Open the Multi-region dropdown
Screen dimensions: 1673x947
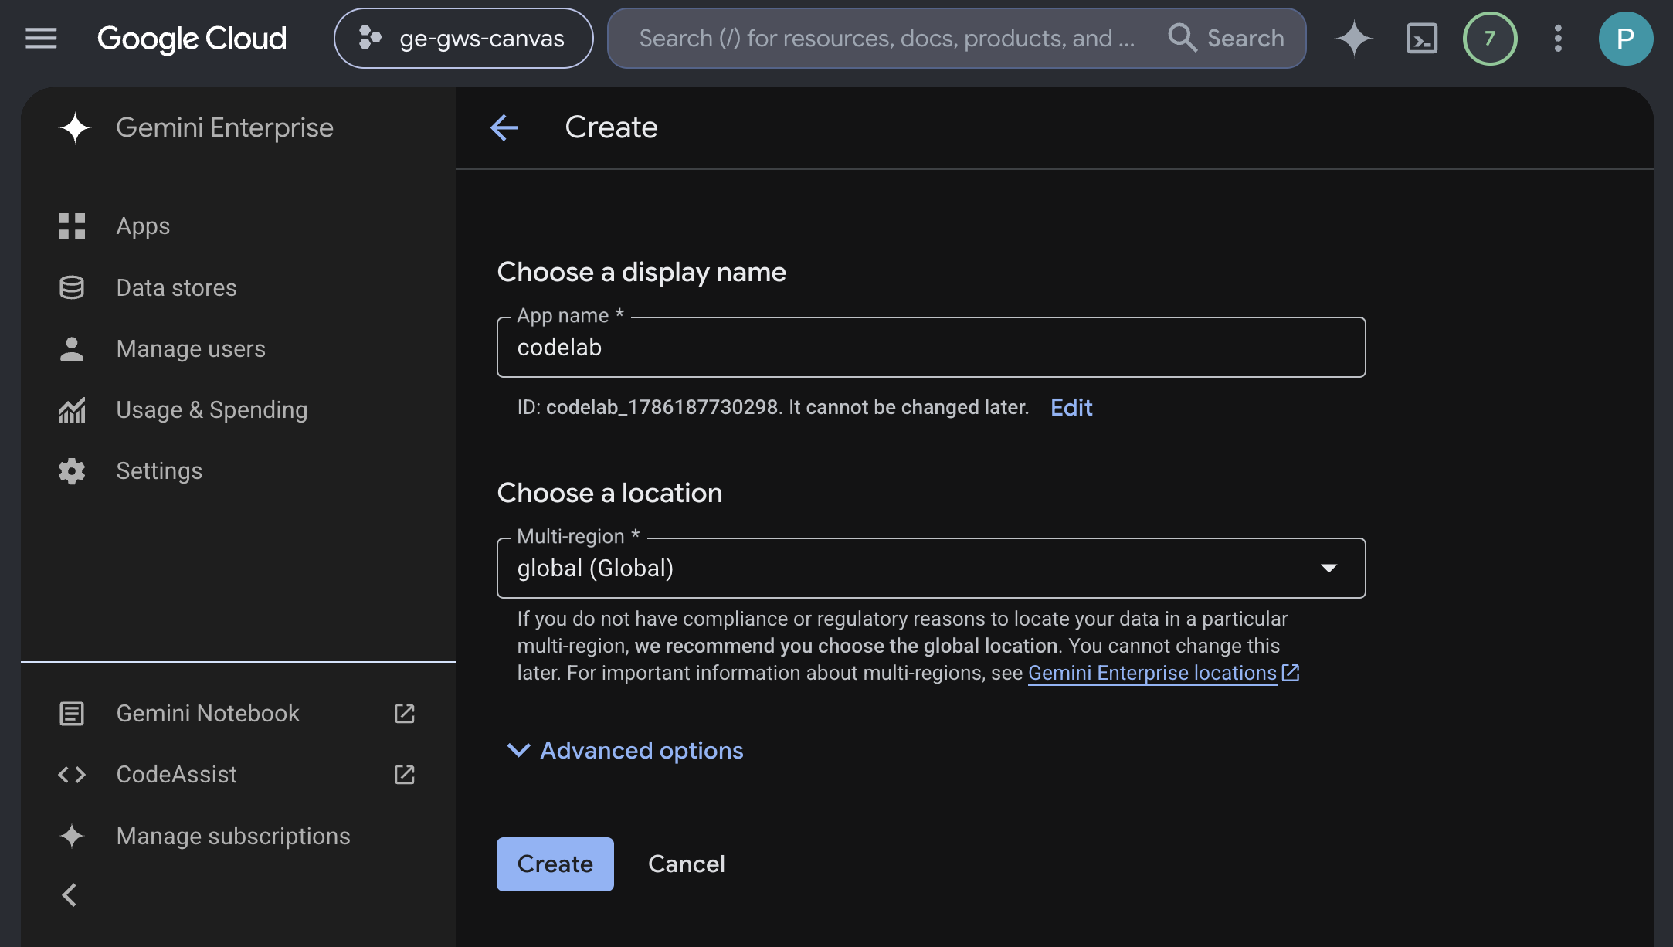pos(931,568)
